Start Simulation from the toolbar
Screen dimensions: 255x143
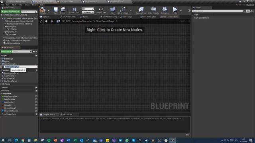(x=165, y=10)
